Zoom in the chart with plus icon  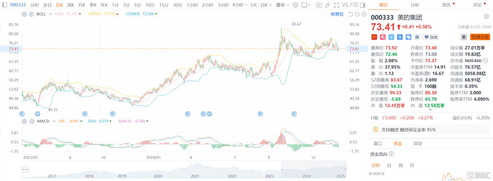tap(364, 14)
